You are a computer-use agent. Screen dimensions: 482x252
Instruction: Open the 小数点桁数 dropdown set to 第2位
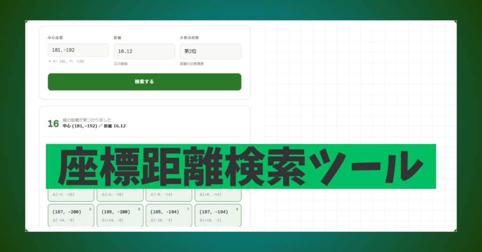(x=210, y=51)
